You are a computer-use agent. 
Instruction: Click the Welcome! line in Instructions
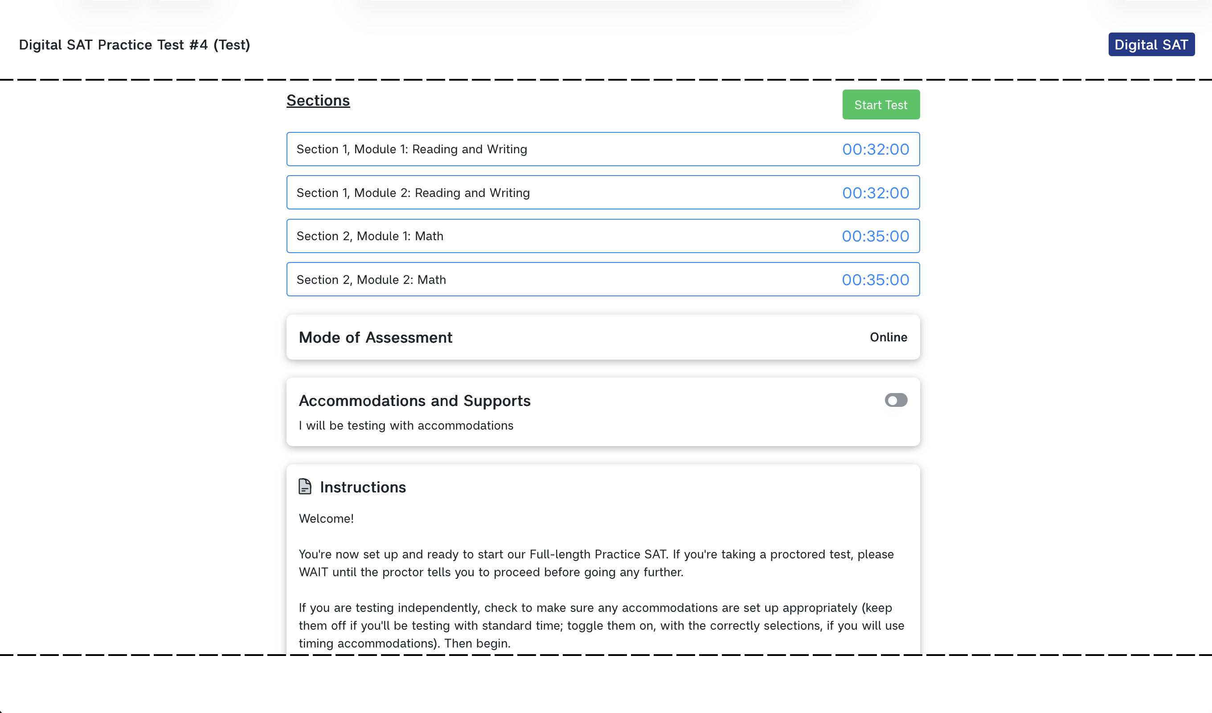(x=326, y=518)
